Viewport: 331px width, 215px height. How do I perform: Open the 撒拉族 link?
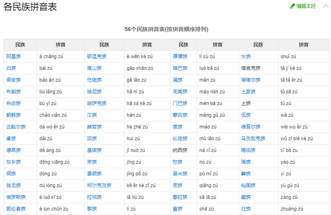pyautogui.click(x=180, y=197)
